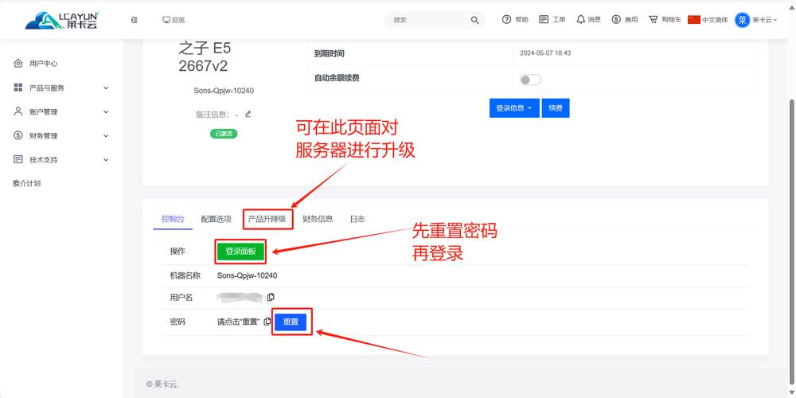Screen dimensions: 796x398
Task: Click the blue 莱 avatar circle
Action: [742, 20]
